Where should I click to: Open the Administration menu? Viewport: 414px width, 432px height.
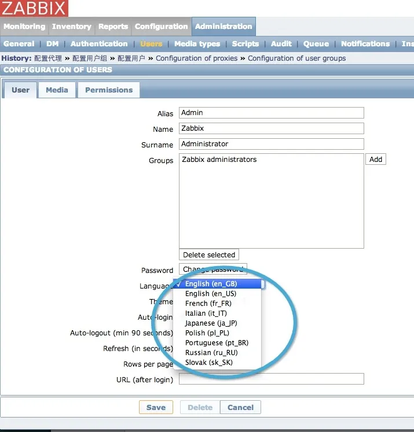pyautogui.click(x=224, y=27)
